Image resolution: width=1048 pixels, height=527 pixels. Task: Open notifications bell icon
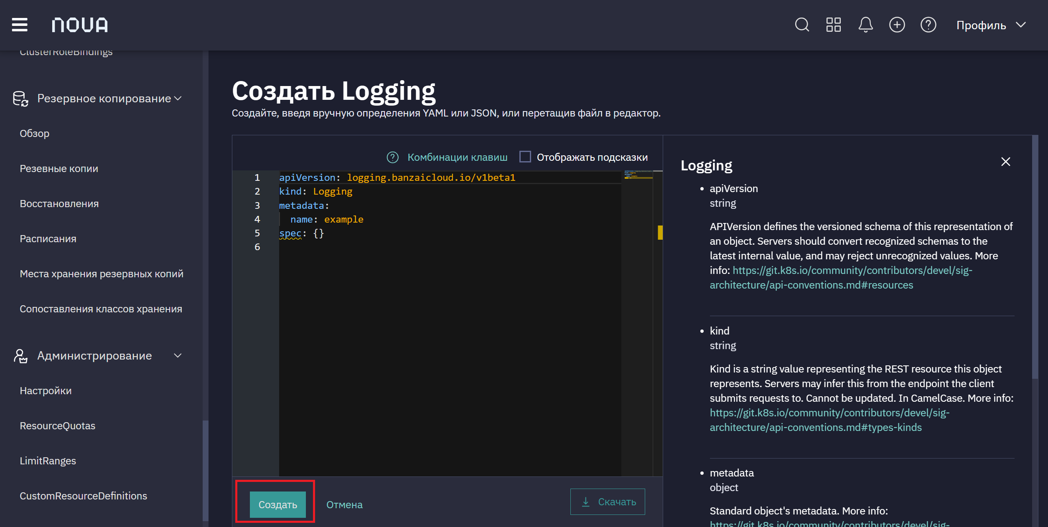point(865,25)
